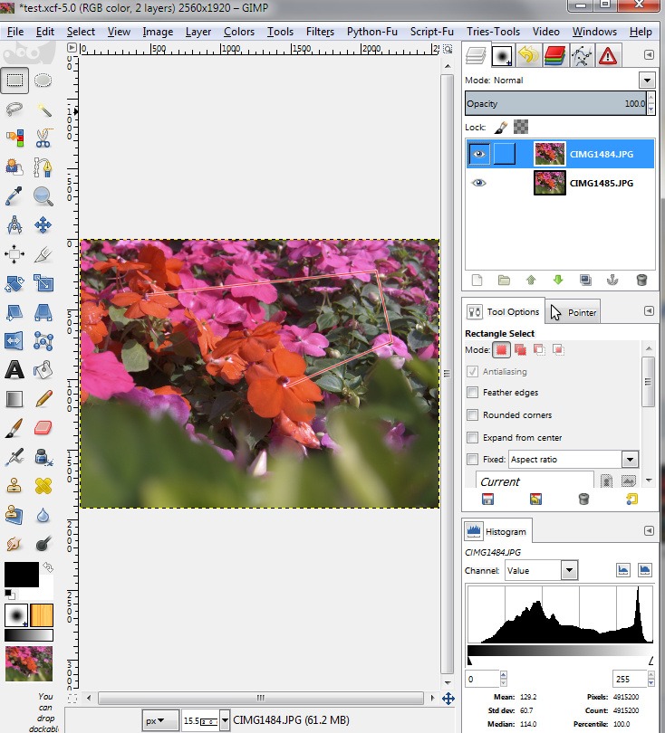
Task: Set selection mode to Add
Action: pos(520,349)
